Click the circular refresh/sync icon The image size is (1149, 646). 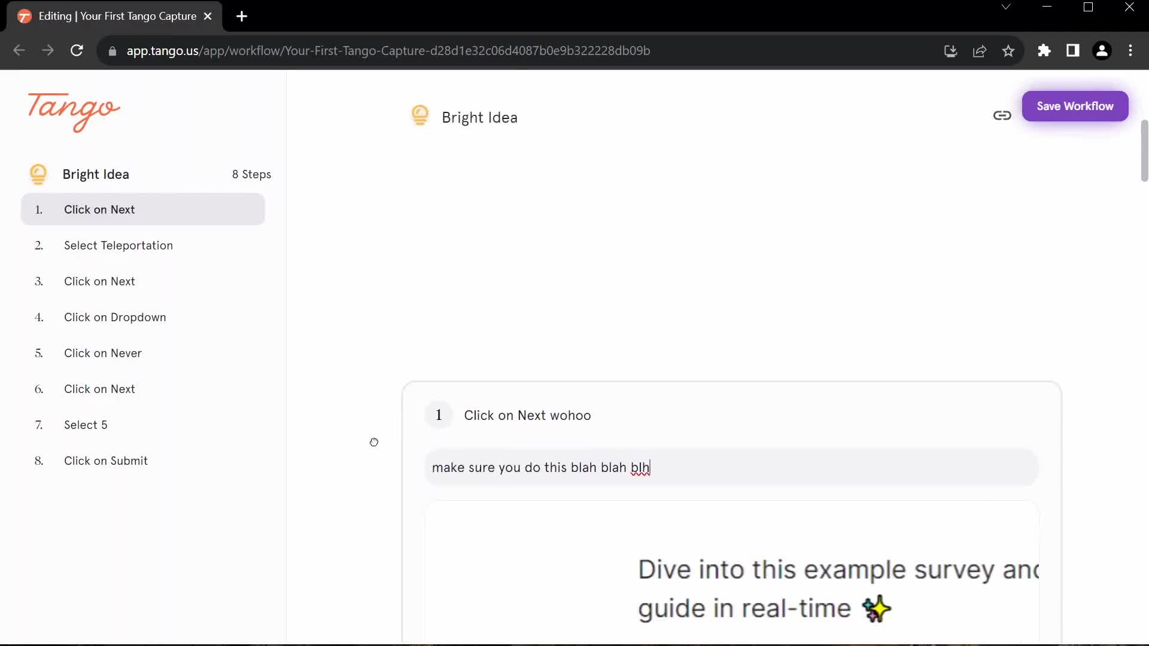click(x=77, y=50)
